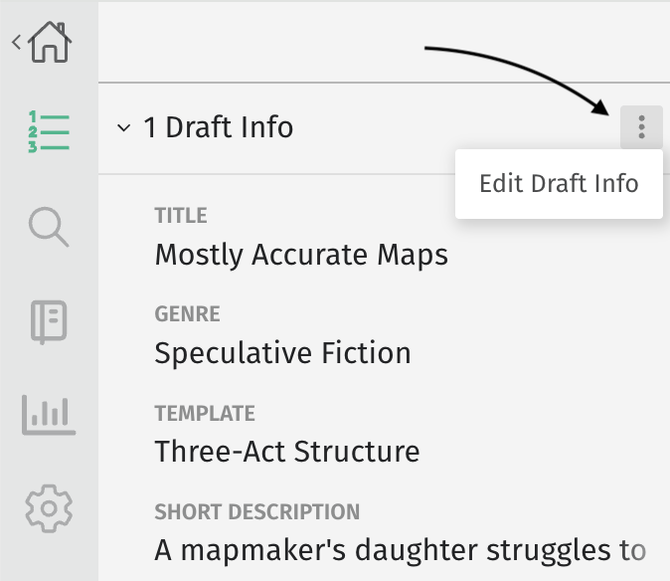Click the title 'Mostly Accurate Maps'
The image size is (670, 581).
(301, 255)
